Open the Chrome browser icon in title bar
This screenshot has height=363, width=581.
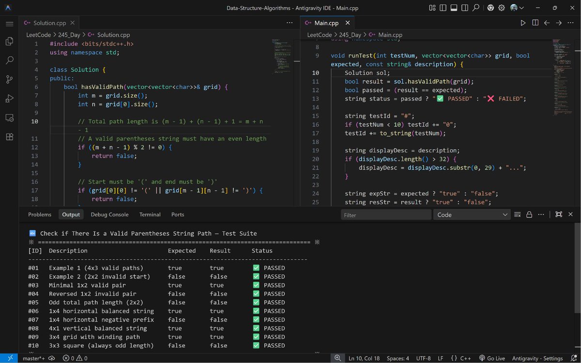pyautogui.click(x=490, y=8)
